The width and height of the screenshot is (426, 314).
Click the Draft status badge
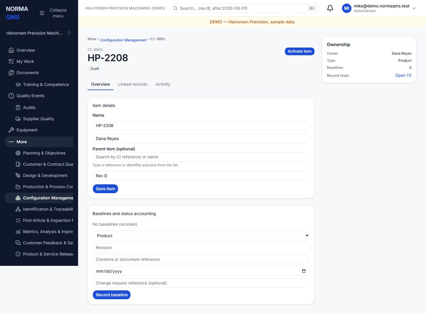click(x=95, y=69)
